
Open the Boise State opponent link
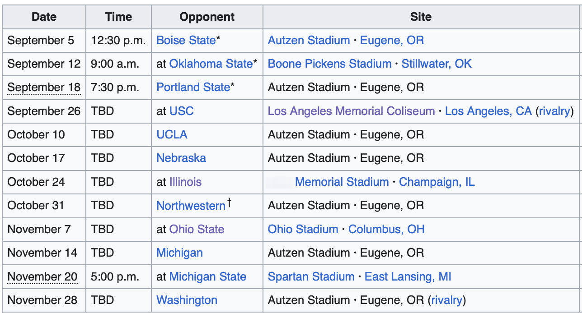186,40
